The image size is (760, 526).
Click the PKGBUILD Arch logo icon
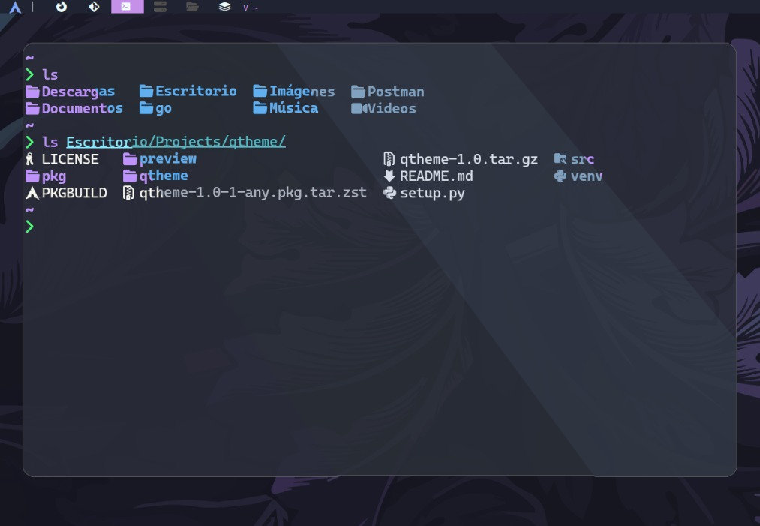click(x=32, y=193)
